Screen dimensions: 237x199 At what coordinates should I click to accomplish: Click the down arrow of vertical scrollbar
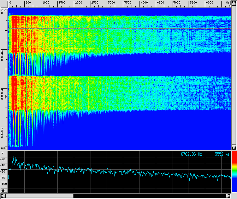pos(233,147)
